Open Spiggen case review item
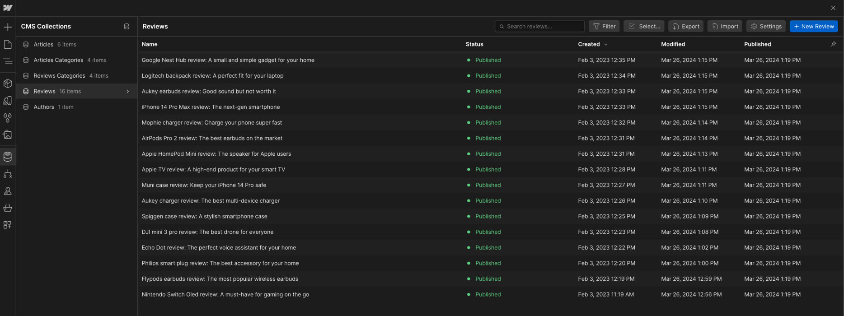Screen dimensions: 844x316 tap(204, 216)
